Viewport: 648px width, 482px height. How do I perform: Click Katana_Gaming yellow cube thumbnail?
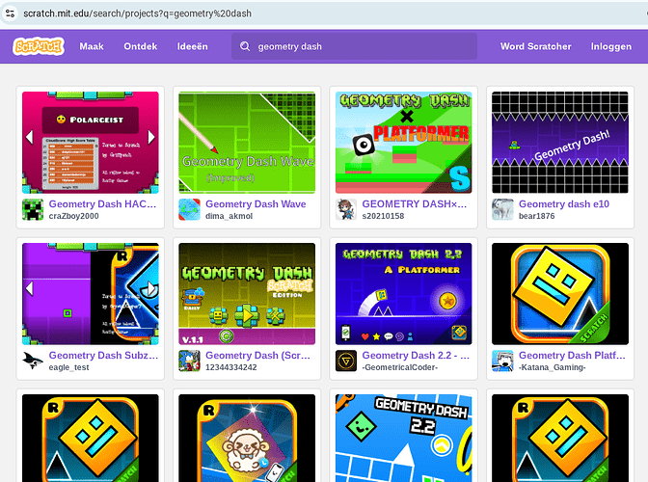[560, 294]
